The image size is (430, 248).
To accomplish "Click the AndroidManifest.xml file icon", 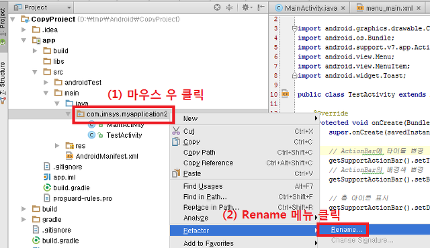I will click(69, 156).
